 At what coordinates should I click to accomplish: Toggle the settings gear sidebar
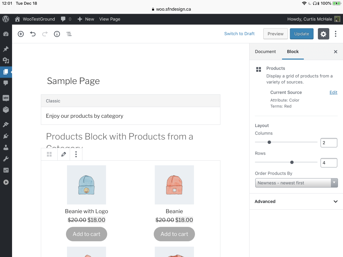pos(323,34)
